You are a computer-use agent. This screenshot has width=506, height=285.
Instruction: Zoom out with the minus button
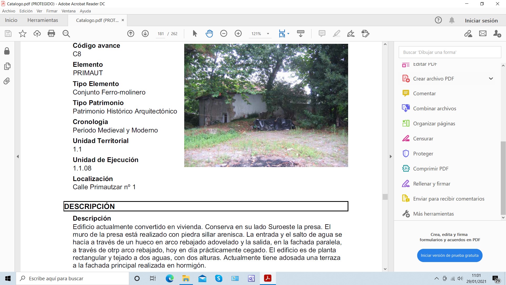(224, 34)
